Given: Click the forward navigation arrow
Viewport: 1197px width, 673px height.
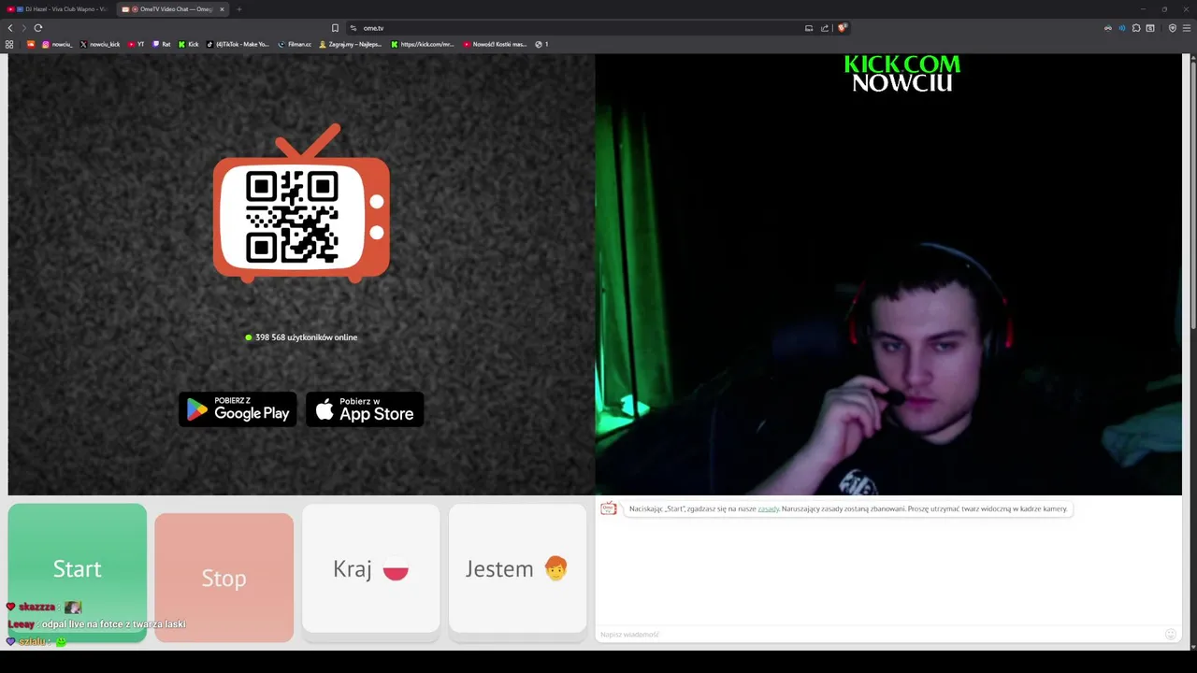Looking at the screenshot, I should pyautogui.click(x=23, y=28).
